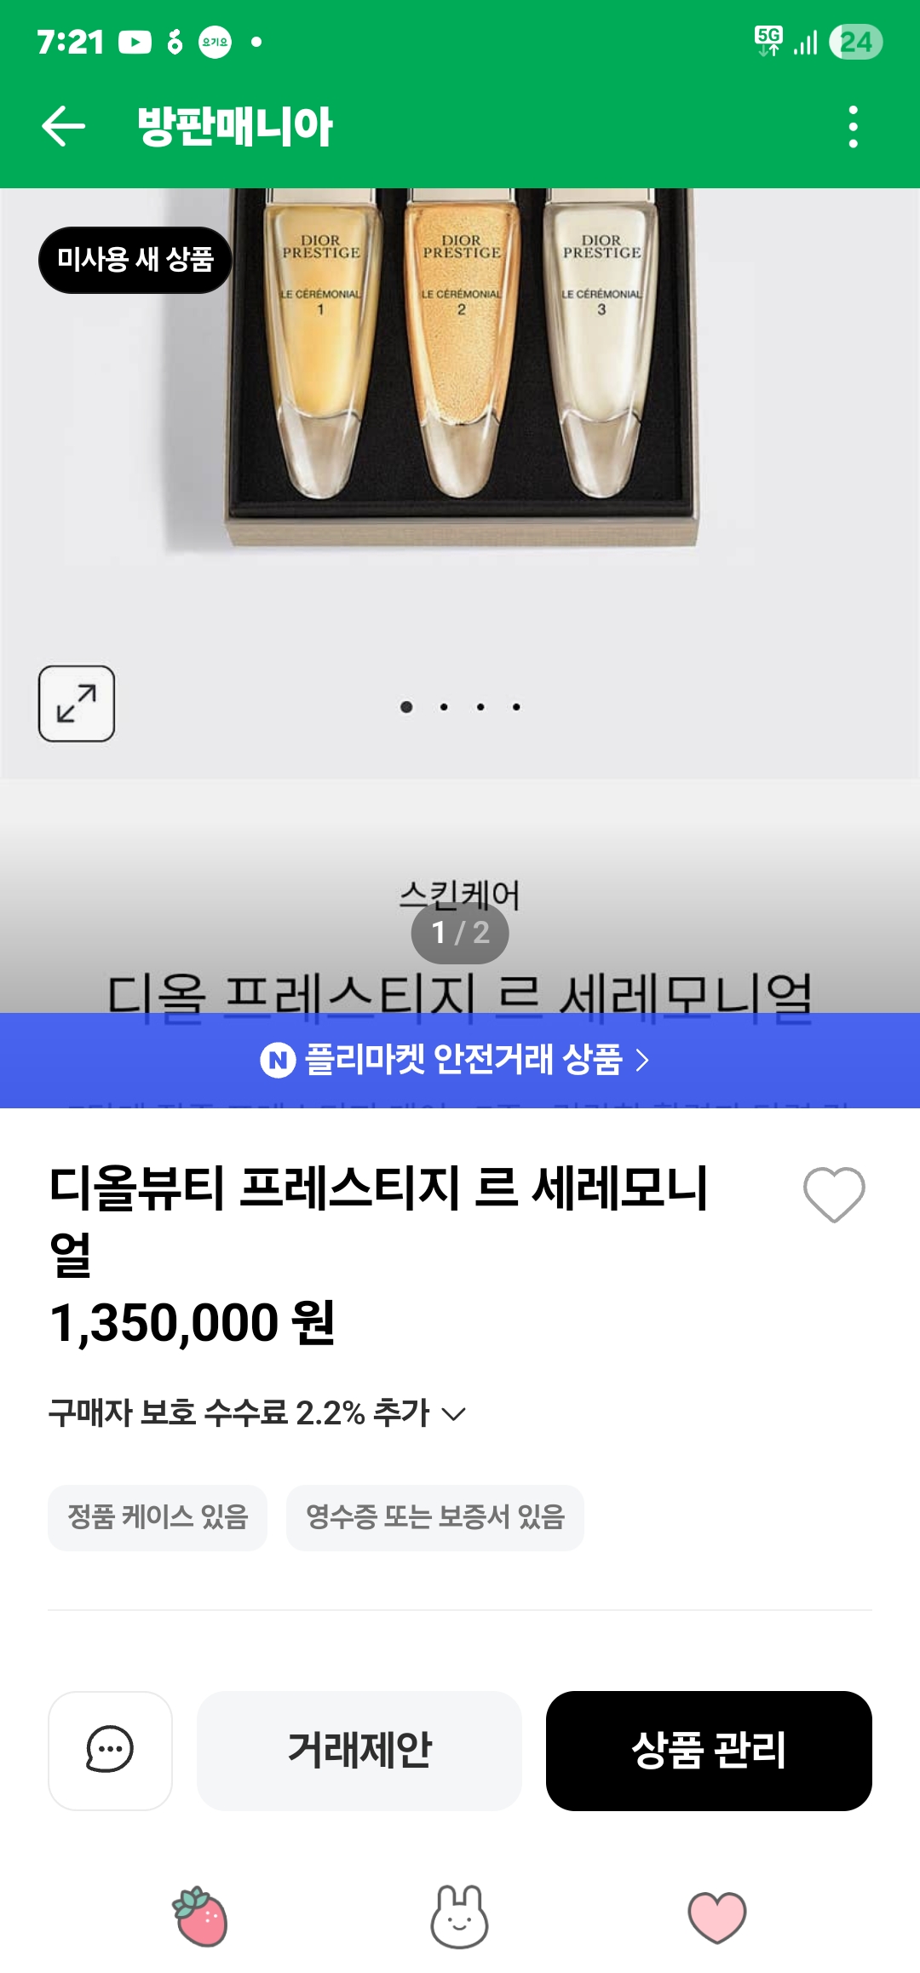Tap the strawberry icon in bottom bar

pos(201,1917)
